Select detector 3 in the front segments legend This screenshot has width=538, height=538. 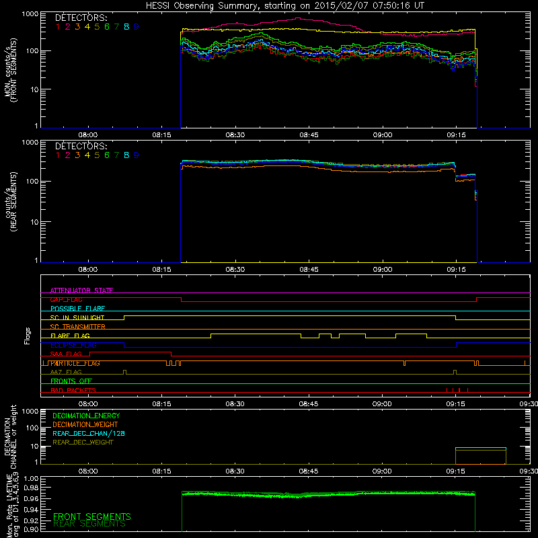click(x=77, y=27)
